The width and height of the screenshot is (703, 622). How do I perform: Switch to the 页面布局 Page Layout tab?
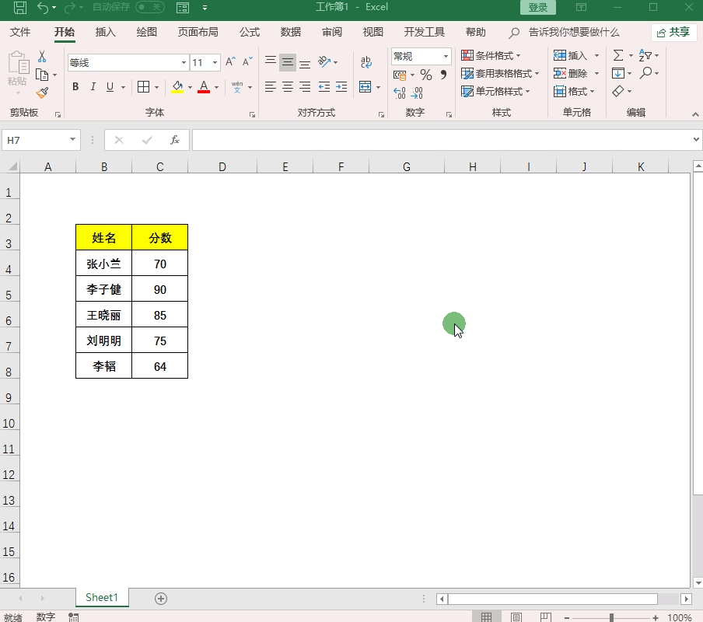click(x=198, y=32)
